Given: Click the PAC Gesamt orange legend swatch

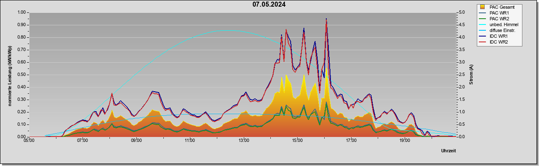Looking at the screenshot, I should click(x=483, y=7).
